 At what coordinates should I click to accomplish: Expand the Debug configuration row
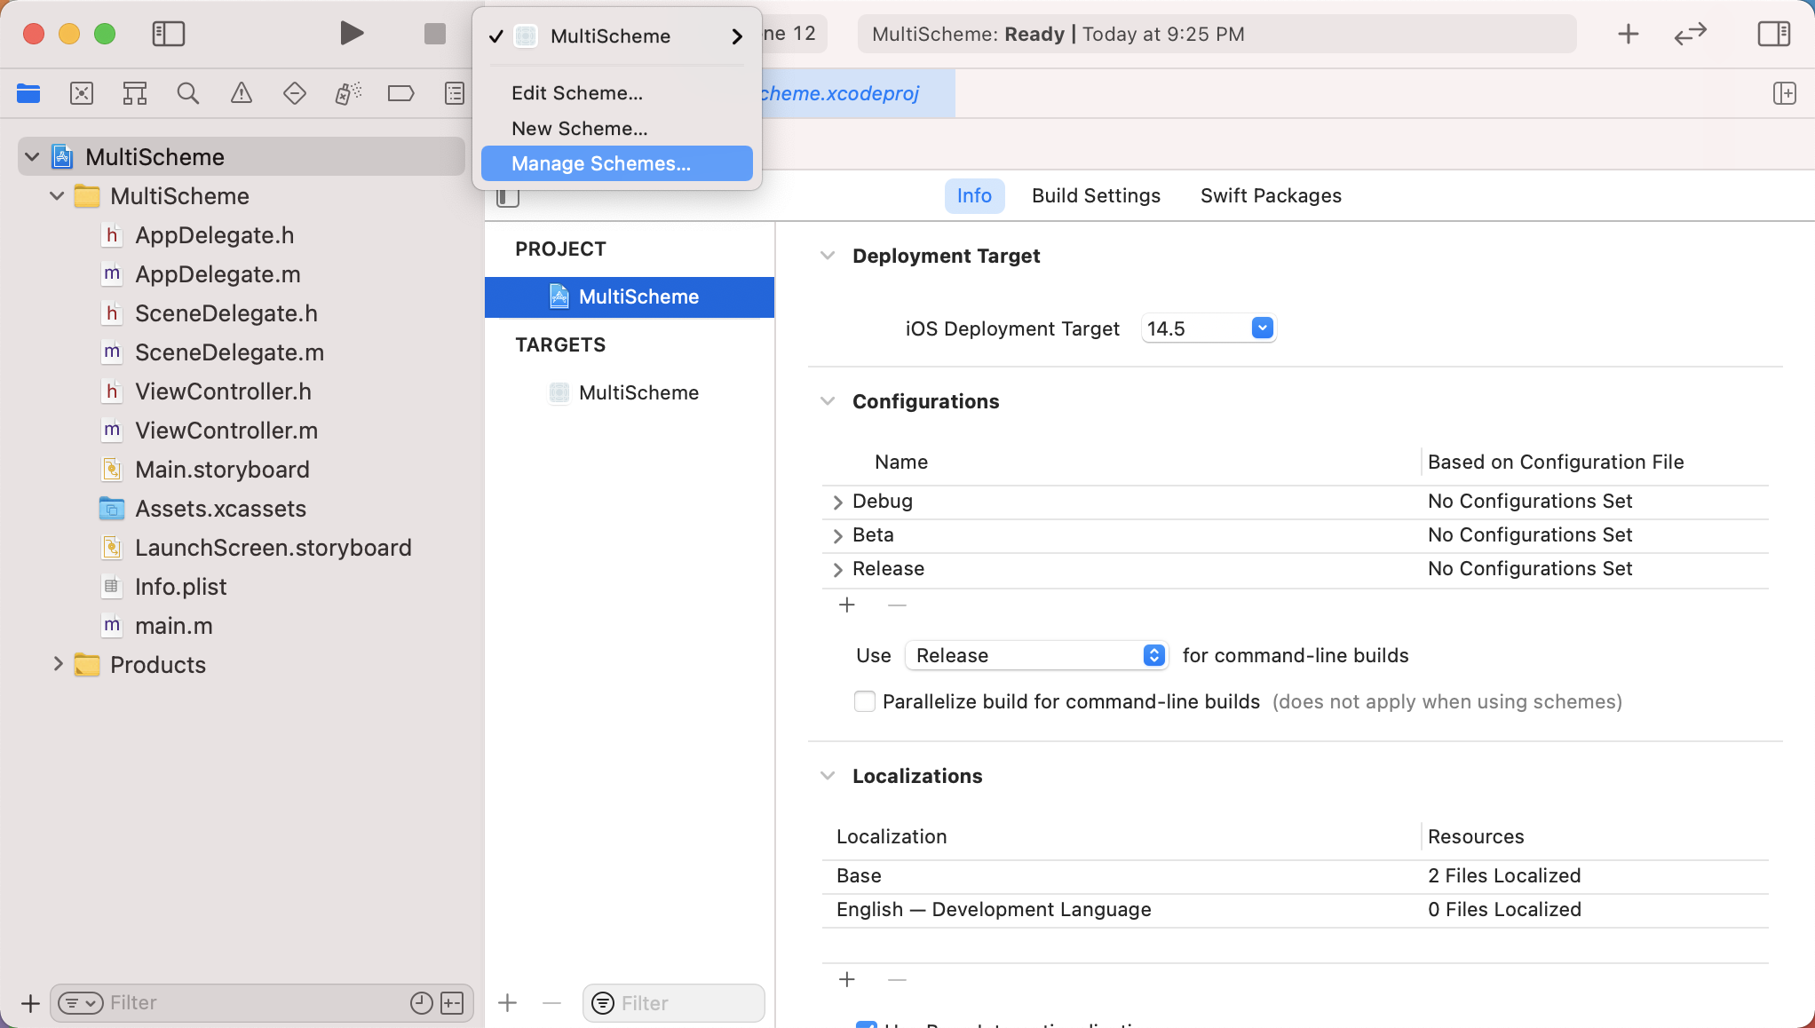tap(837, 502)
